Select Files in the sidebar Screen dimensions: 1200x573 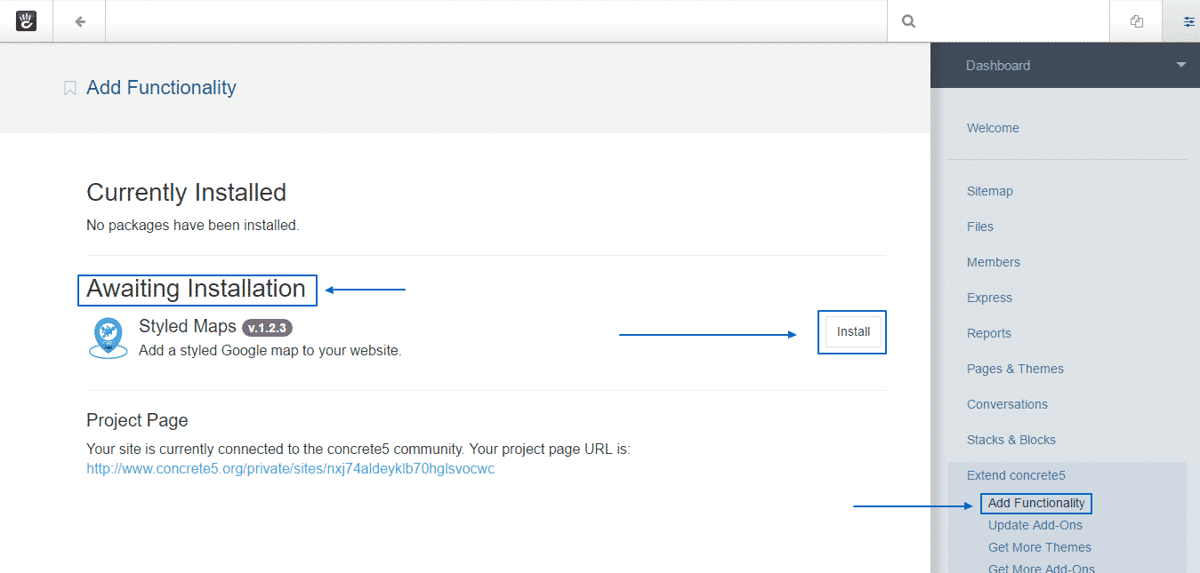point(979,226)
